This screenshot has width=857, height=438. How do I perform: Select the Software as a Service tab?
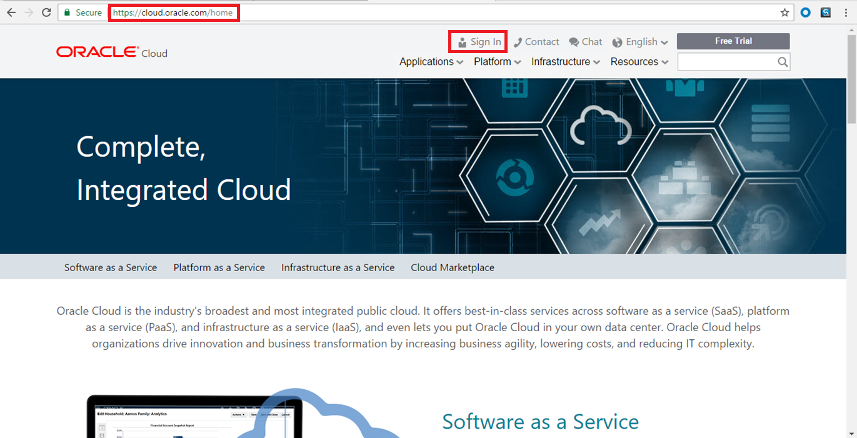pos(111,267)
